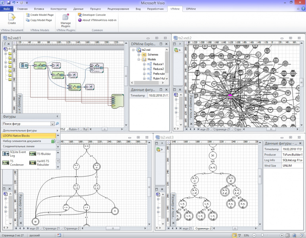Collapse the ts2.vsd tree node
Image resolution: width=306 pixels, height=238 pixels.
coord(133,50)
